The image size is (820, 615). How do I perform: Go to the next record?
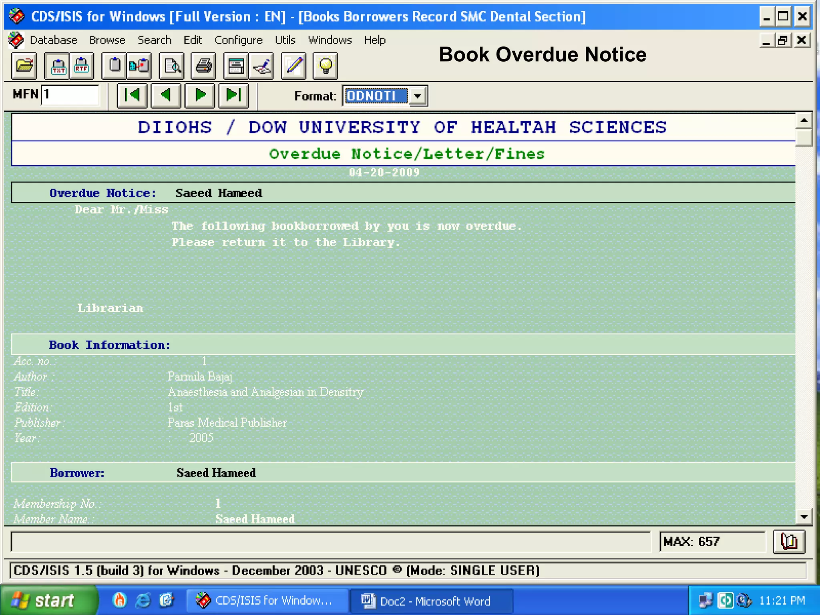click(200, 95)
